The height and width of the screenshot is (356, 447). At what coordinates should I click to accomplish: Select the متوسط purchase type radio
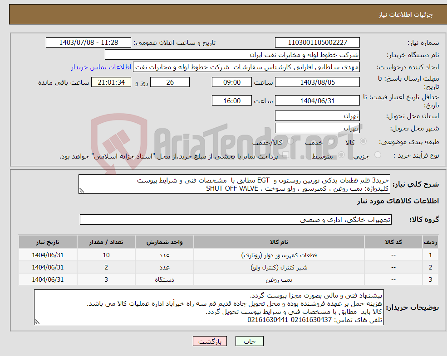click(341, 155)
